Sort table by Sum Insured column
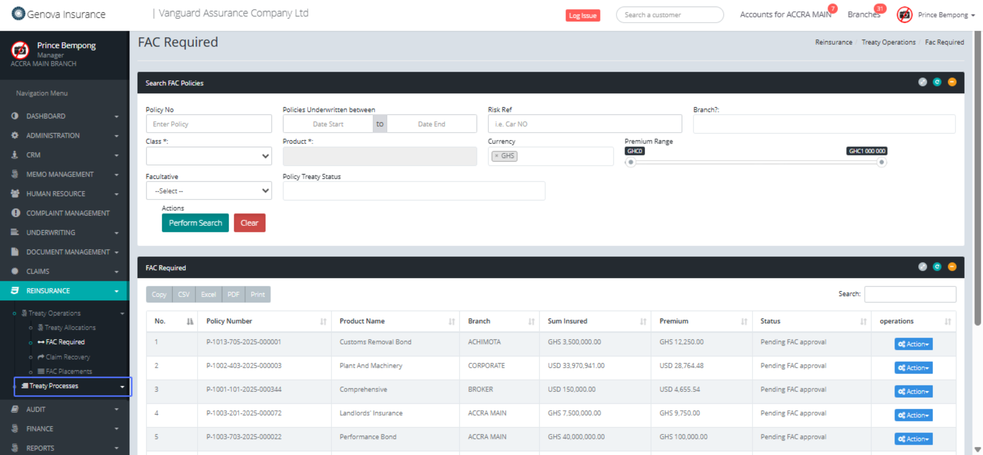The width and height of the screenshot is (983, 455). (643, 321)
